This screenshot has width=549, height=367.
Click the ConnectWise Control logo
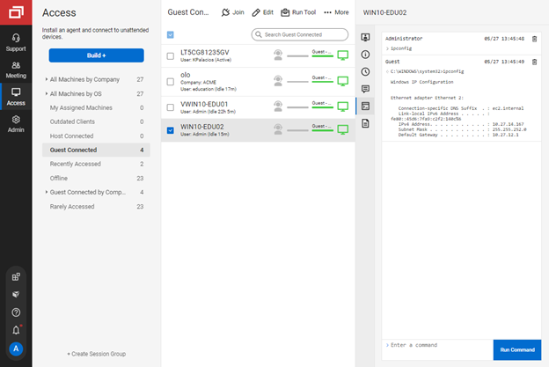(x=16, y=12)
